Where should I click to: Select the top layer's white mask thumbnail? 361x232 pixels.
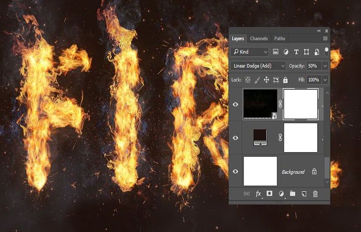tap(301, 104)
